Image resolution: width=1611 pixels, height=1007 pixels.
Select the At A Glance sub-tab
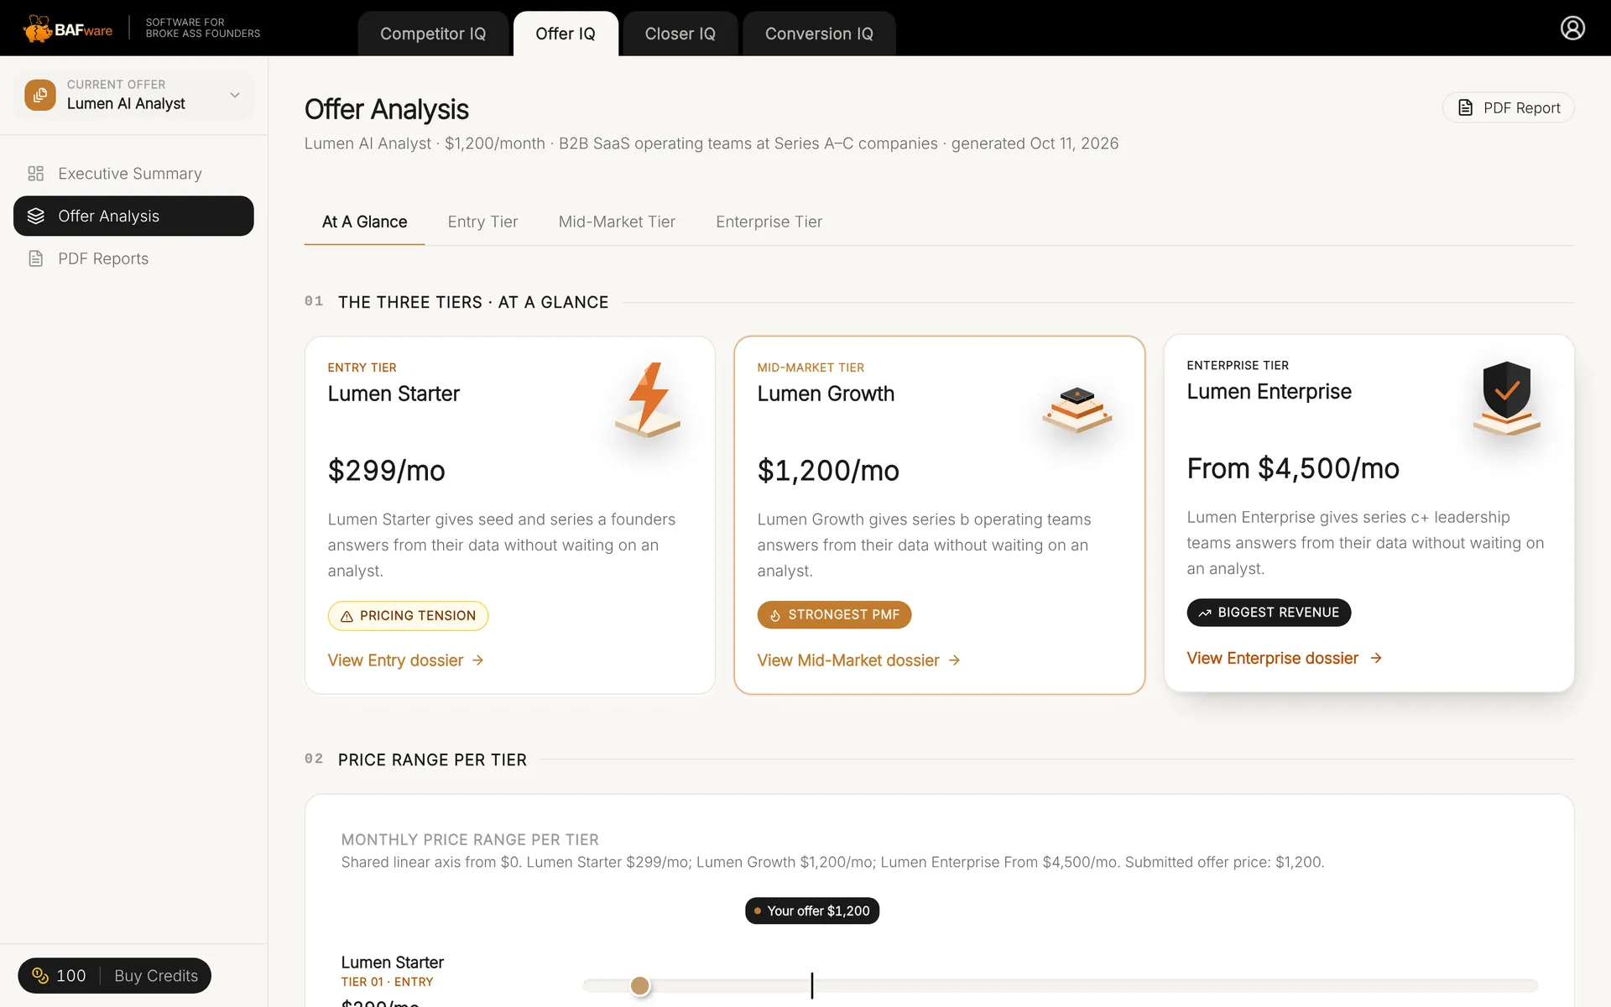[x=364, y=222]
